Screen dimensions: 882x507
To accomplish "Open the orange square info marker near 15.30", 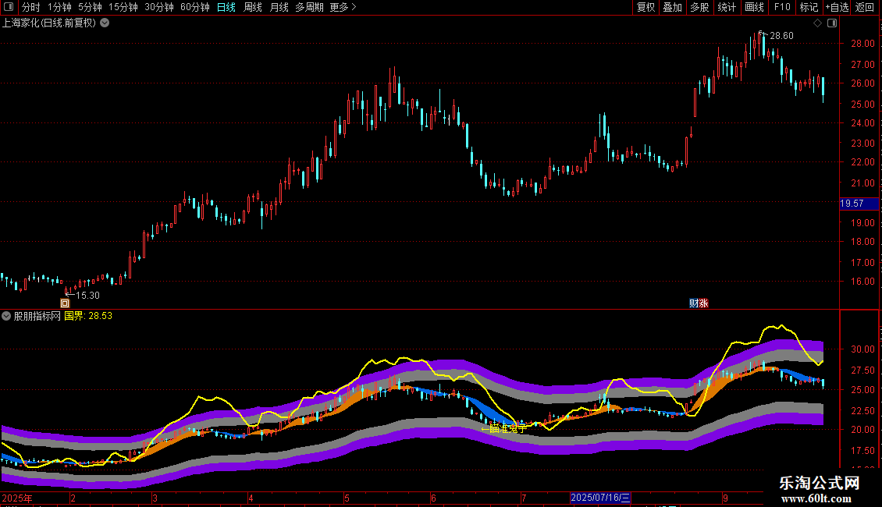I will 65,303.
